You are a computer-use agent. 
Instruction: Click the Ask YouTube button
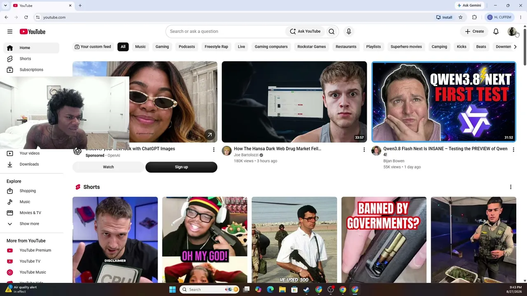(305, 31)
